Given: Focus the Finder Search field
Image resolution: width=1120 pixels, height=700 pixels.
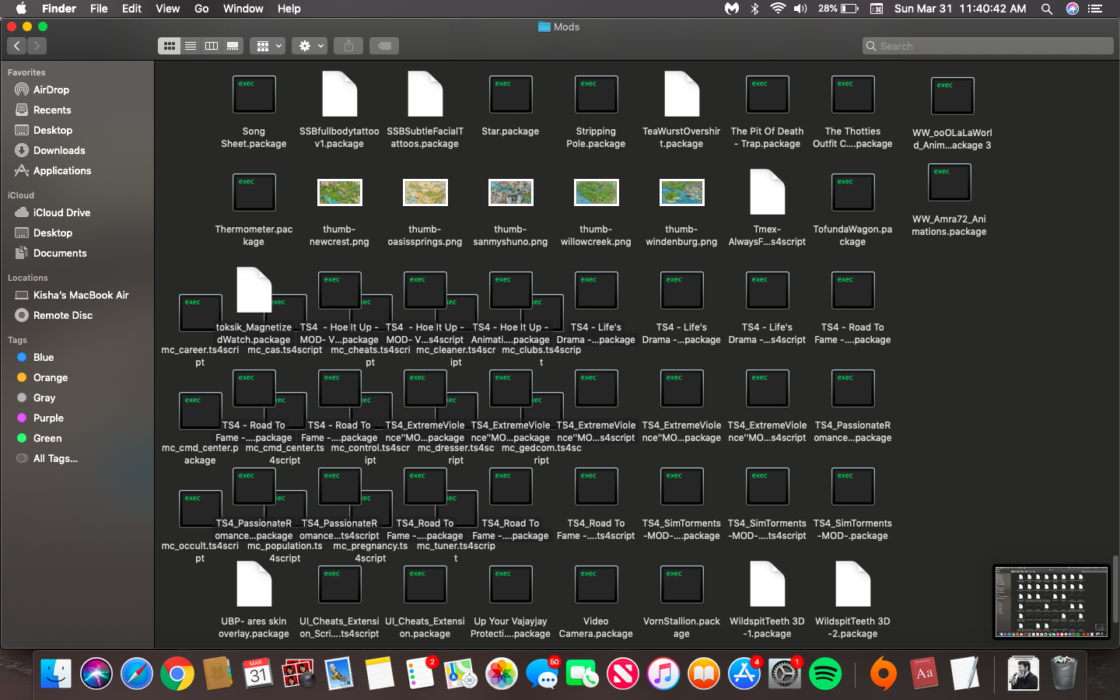Looking at the screenshot, I should (x=988, y=46).
